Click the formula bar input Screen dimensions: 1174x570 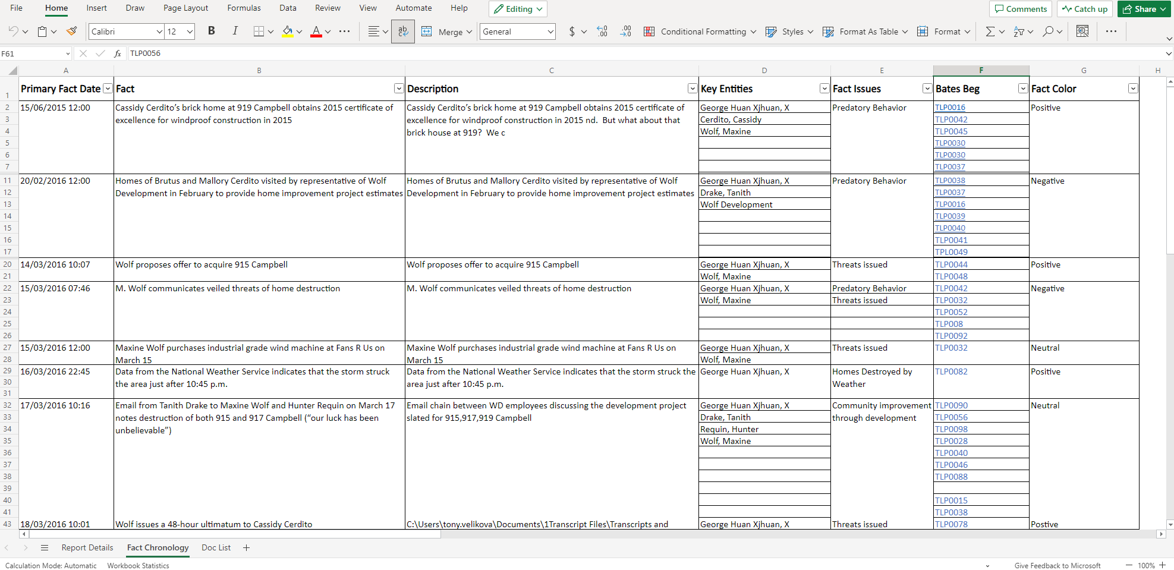tap(645, 53)
